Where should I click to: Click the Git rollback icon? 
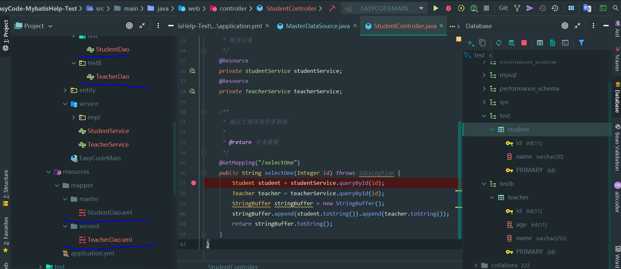click(555, 8)
